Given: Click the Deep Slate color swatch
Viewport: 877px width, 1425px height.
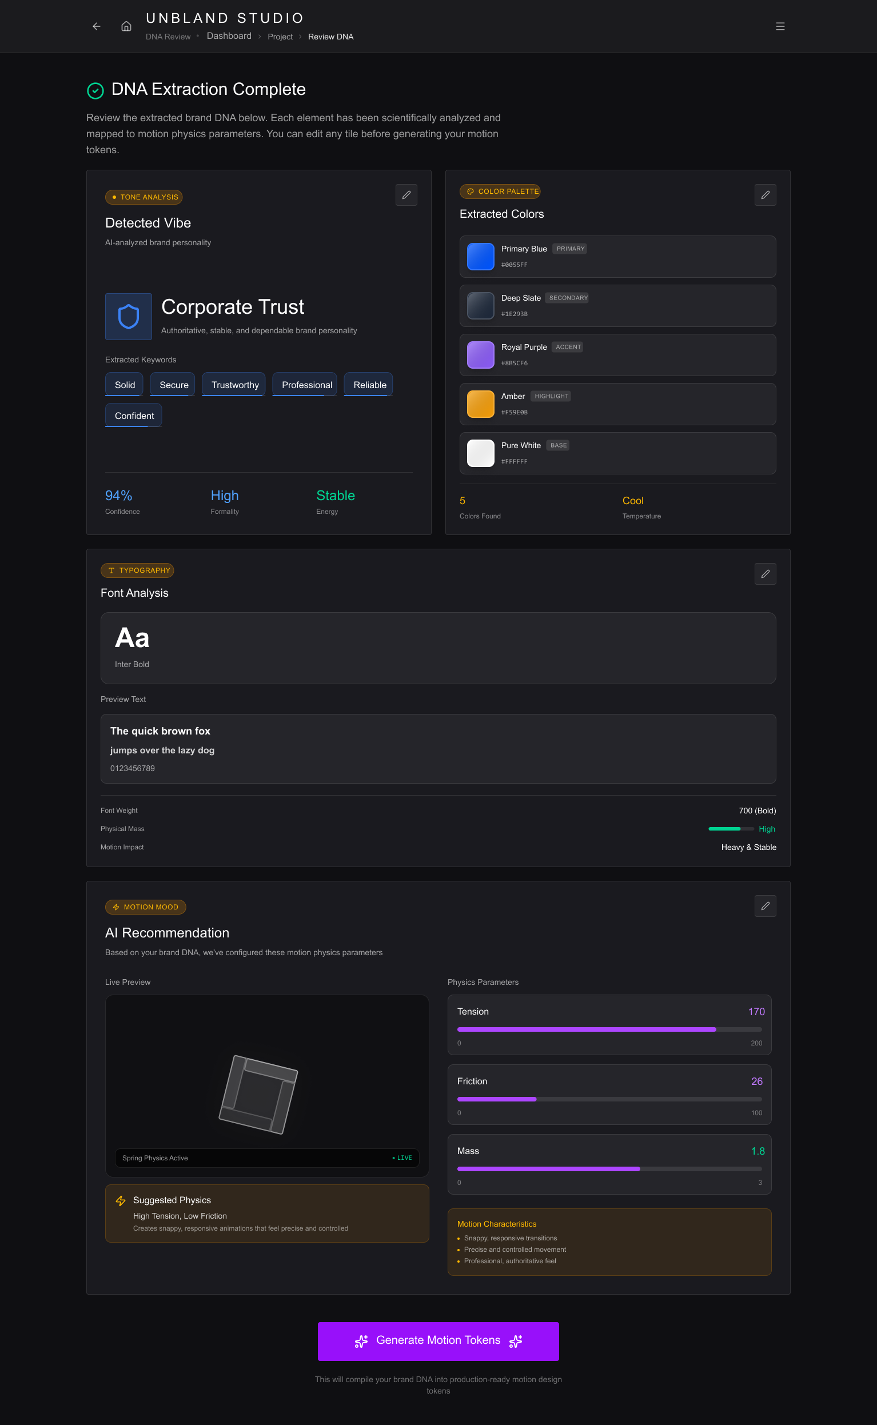Looking at the screenshot, I should [x=480, y=306].
